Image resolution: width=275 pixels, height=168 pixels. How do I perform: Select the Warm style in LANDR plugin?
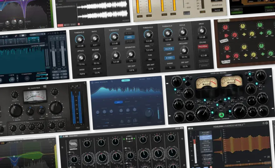pos(118,102)
